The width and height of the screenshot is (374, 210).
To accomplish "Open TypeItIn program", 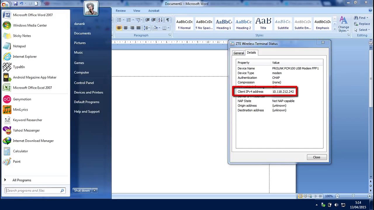I will click(35, 67).
